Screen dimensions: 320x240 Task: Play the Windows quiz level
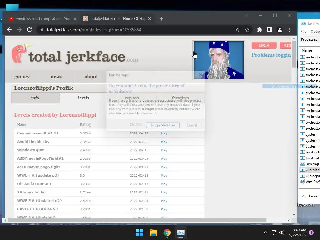click(164, 150)
